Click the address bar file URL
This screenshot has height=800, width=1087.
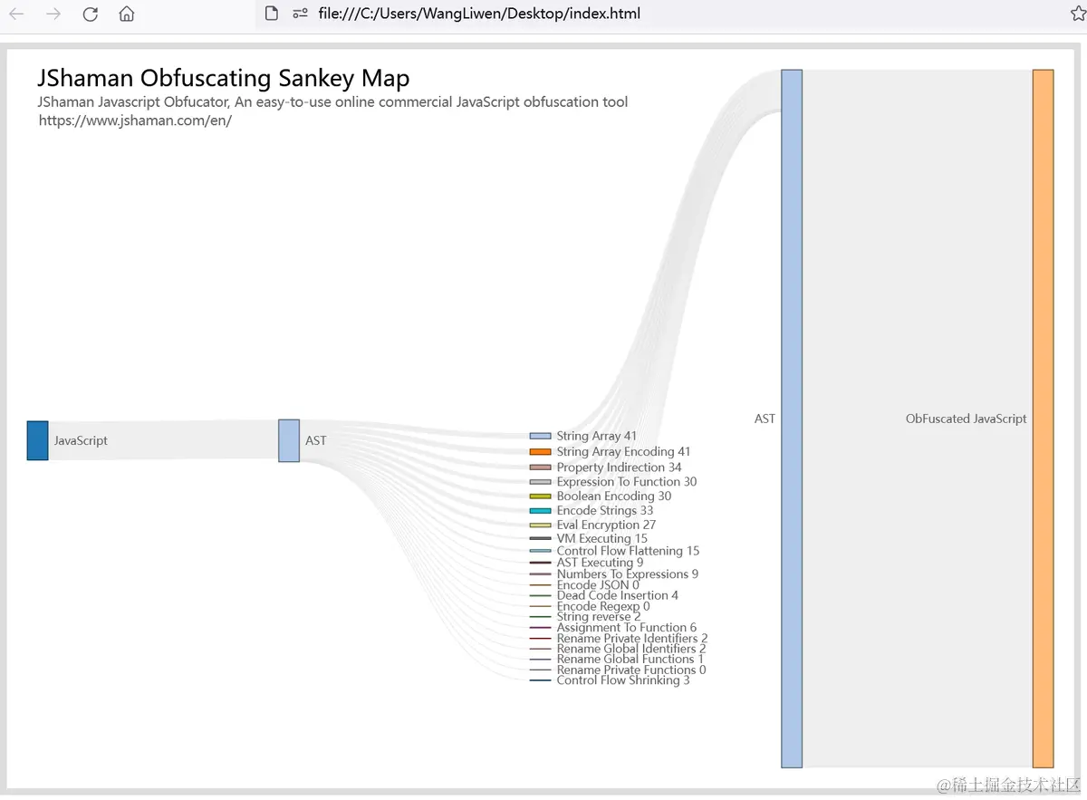479,14
